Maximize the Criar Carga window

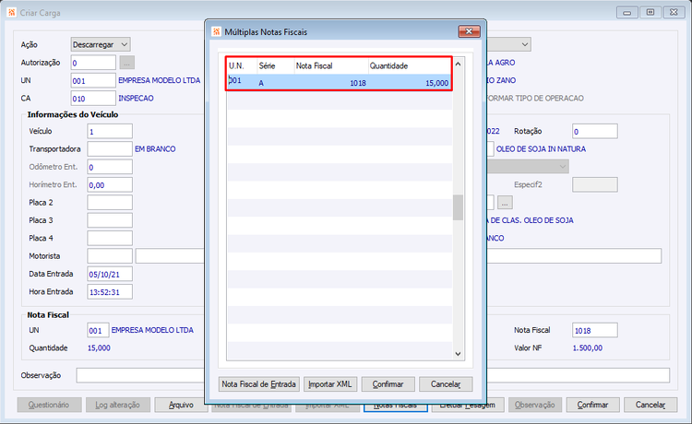(650, 12)
